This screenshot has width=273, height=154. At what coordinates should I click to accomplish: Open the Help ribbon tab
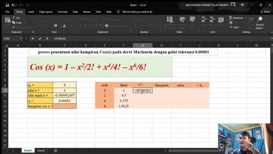pyautogui.click(x=109, y=12)
